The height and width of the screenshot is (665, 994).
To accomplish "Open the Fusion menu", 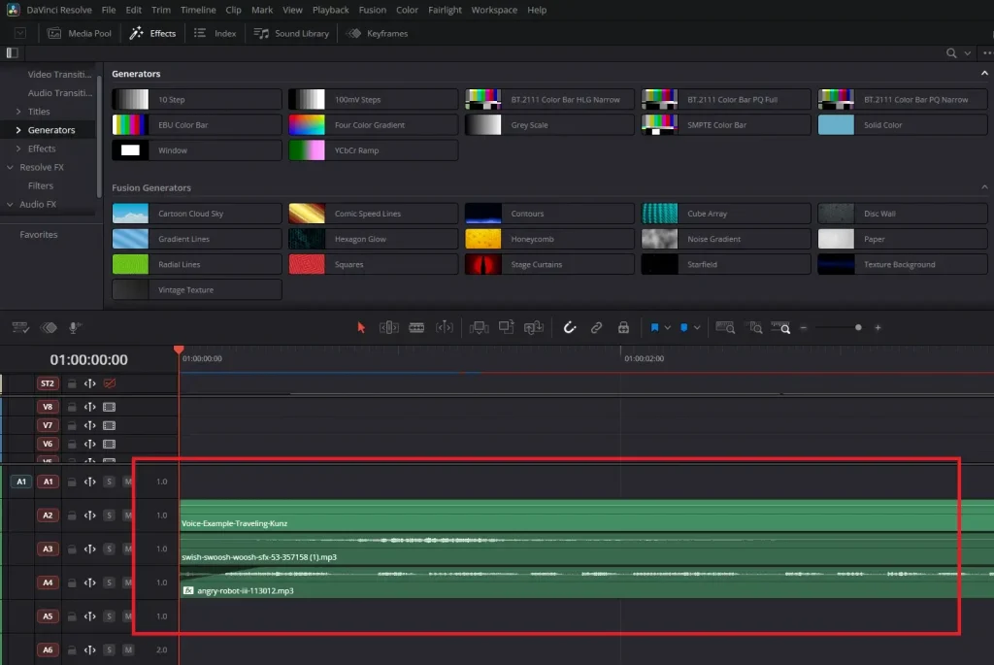I will tap(372, 10).
